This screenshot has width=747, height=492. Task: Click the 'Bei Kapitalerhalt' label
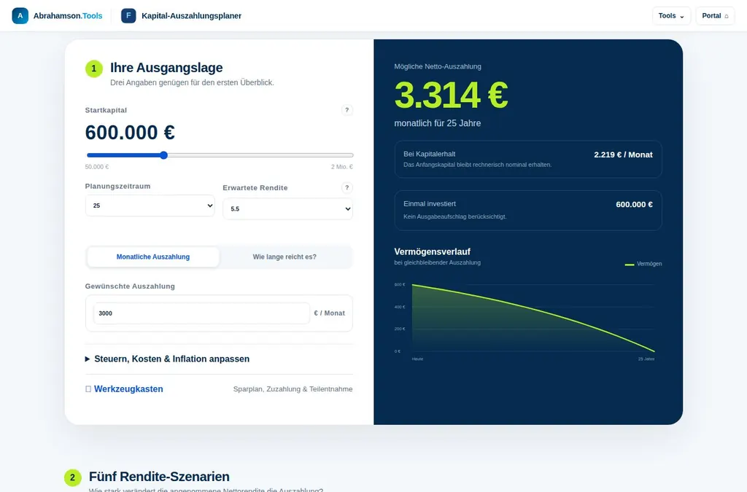click(429, 155)
